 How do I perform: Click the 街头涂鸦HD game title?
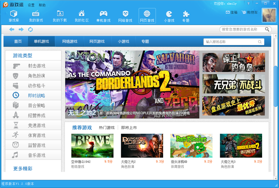click(x=179, y=162)
